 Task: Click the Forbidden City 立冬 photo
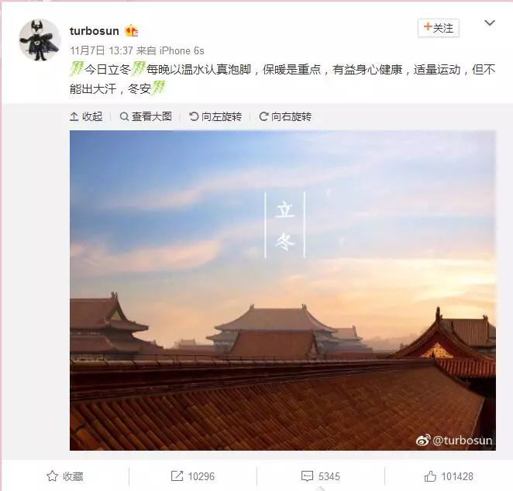point(283,290)
